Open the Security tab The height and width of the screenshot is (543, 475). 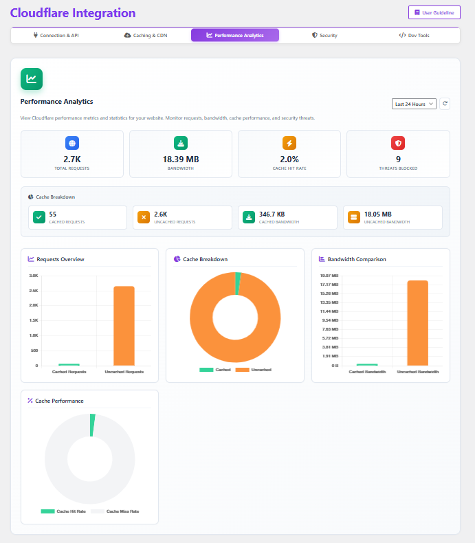pos(324,35)
